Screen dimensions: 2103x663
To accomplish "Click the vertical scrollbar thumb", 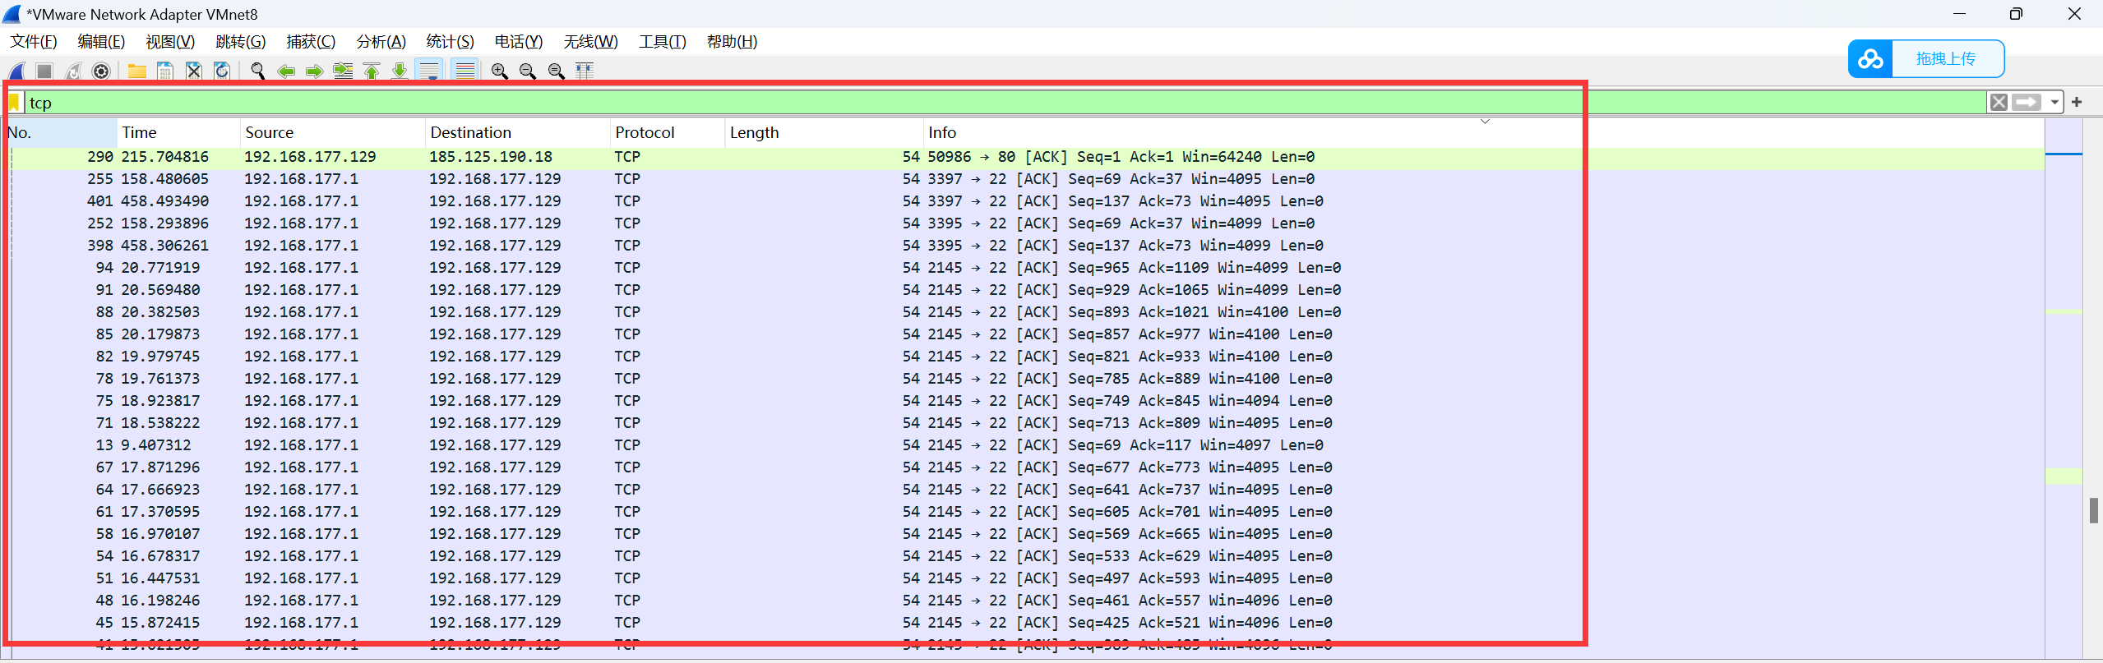I will [2093, 510].
